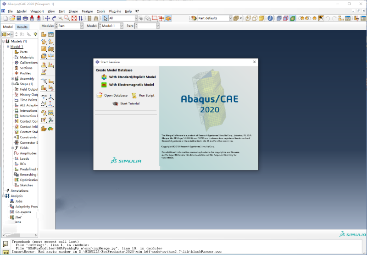Click the Create Wire tool icon

point(44,49)
